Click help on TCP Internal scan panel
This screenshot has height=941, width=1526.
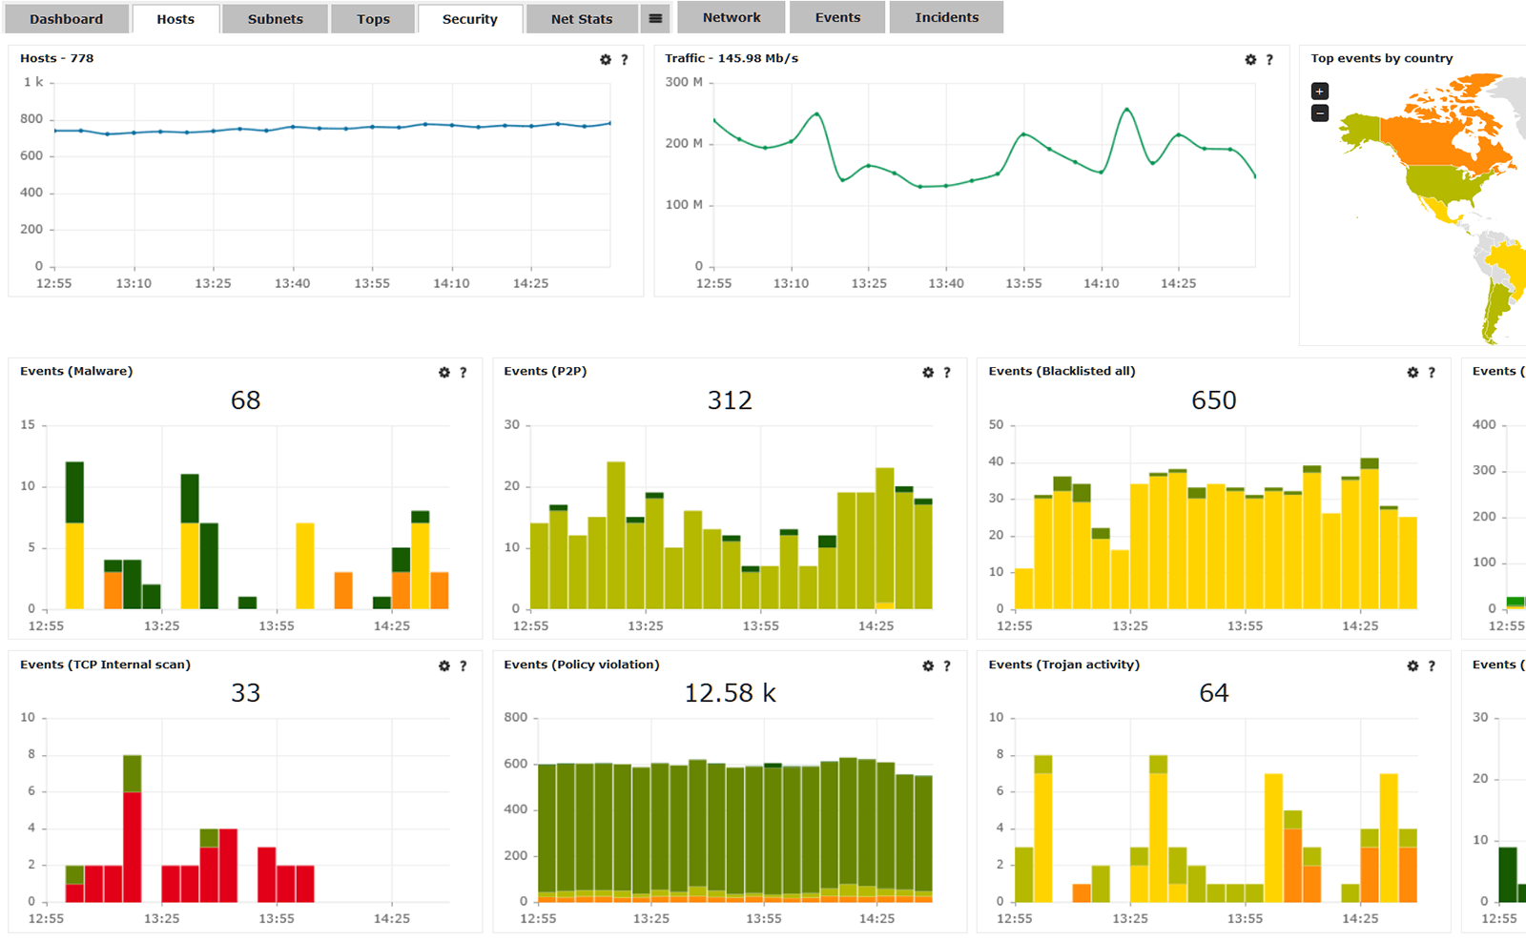[463, 666]
